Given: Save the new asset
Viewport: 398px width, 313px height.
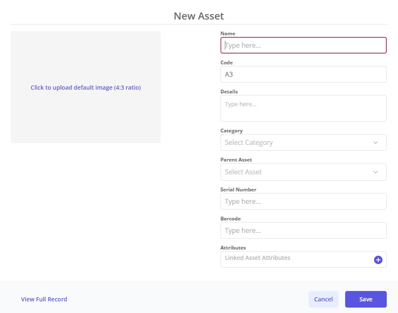Looking at the screenshot, I should [x=366, y=299].
